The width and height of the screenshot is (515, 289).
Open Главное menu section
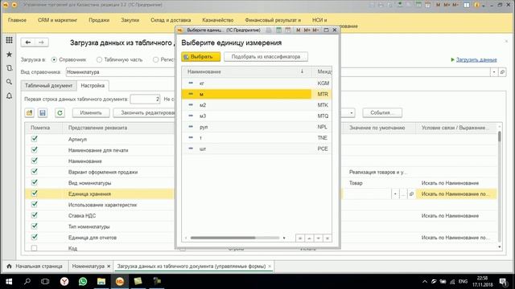pyautogui.click(x=17, y=20)
